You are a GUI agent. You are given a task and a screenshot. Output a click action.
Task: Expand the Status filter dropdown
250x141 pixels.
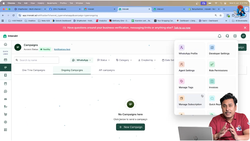pos(103,60)
